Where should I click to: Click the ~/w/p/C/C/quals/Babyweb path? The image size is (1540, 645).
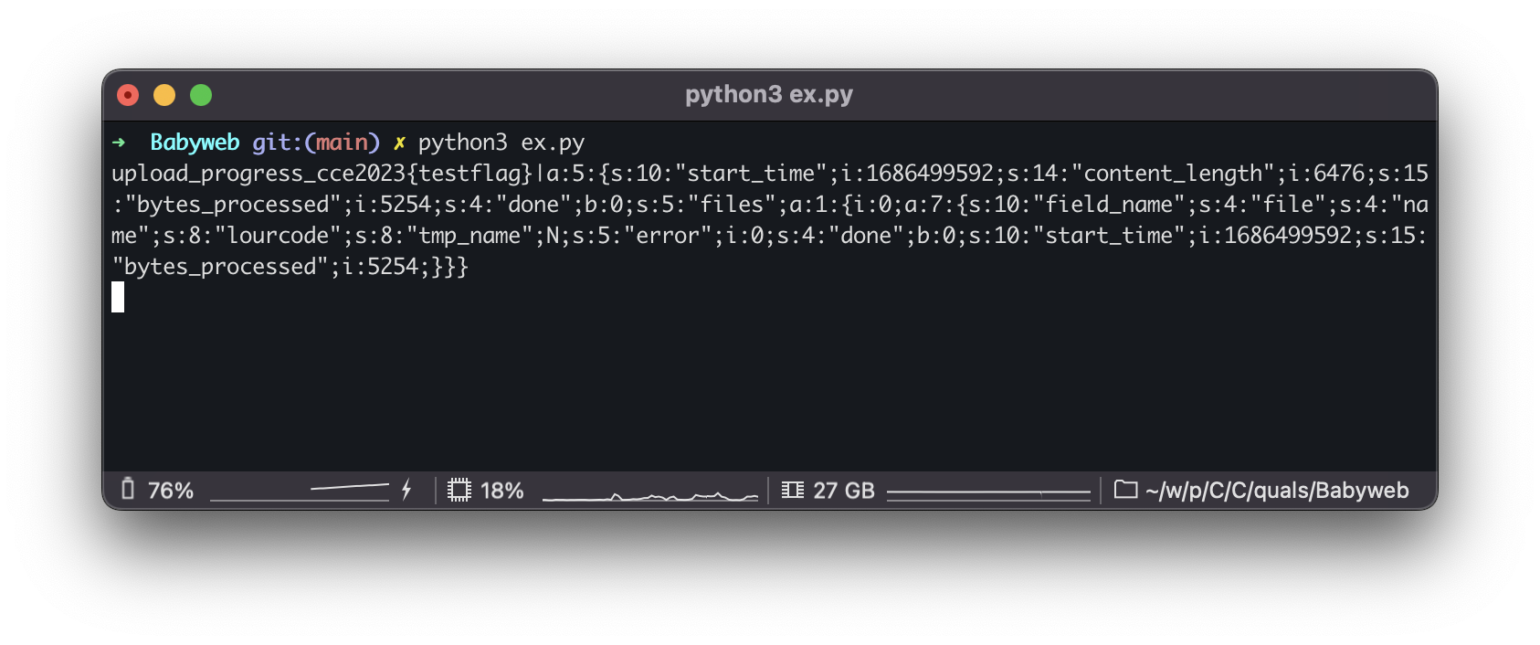[x=1277, y=491]
